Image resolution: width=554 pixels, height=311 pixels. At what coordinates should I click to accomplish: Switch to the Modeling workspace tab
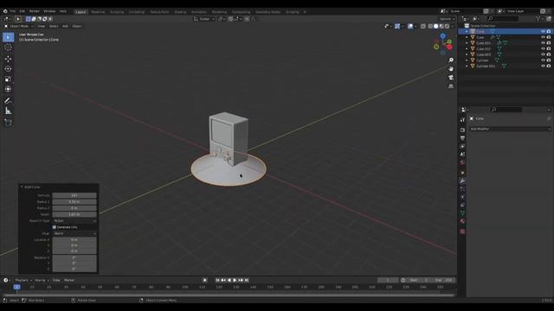(98, 12)
